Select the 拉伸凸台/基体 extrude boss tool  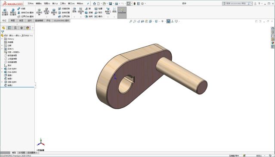point(5,12)
